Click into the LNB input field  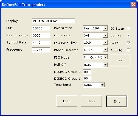[x=41, y=28]
